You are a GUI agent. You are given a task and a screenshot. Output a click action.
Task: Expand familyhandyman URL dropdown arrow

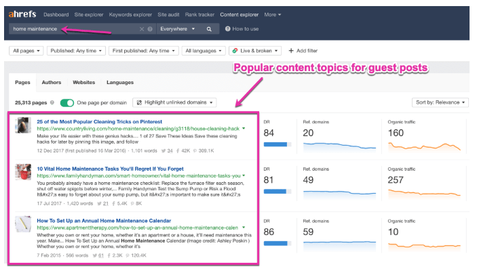point(244,175)
